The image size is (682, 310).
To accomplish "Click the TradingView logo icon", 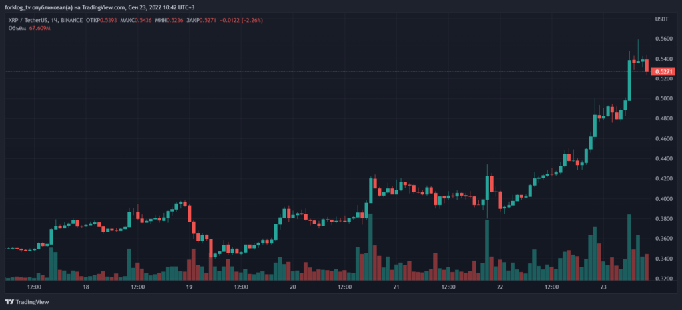I will 10,301.
